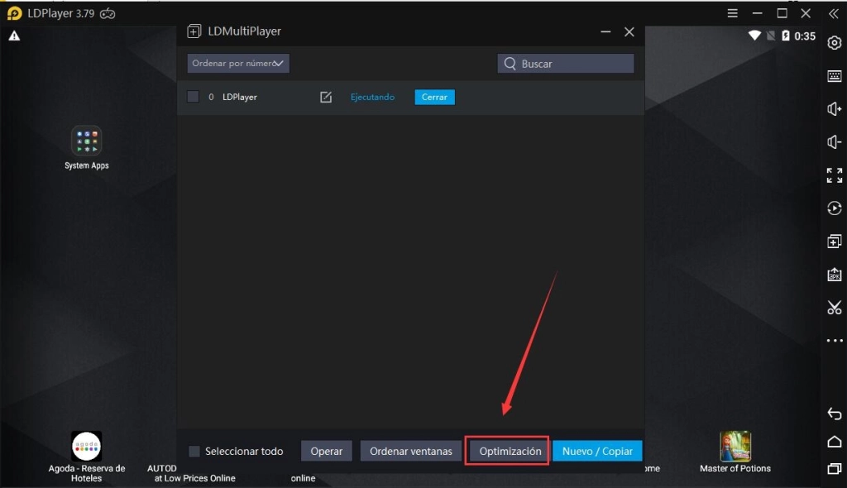Check the LDPlayer instance checkbox
The width and height of the screenshot is (847, 488).
(x=193, y=97)
